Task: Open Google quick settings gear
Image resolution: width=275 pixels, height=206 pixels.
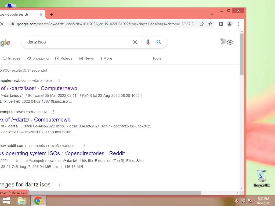Action: 230,42
